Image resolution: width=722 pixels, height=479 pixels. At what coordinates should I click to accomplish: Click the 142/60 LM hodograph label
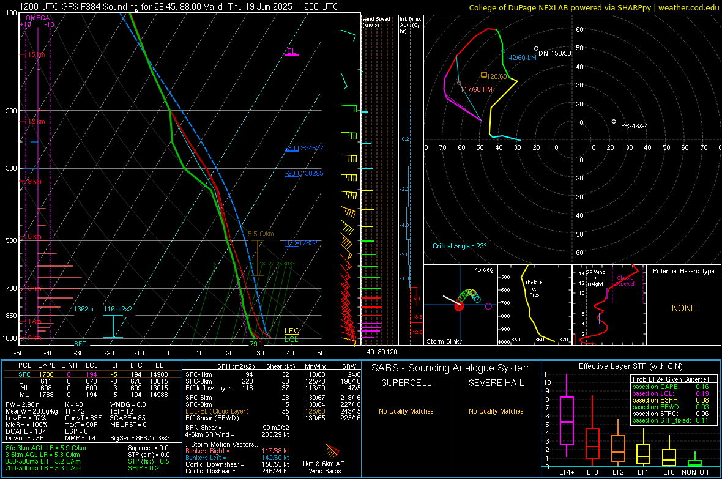click(x=521, y=58)
